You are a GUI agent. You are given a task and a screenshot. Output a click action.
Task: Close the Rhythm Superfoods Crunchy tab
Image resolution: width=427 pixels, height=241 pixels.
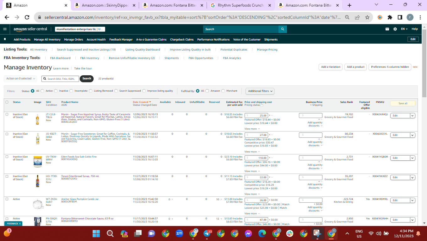click(270, 5)
